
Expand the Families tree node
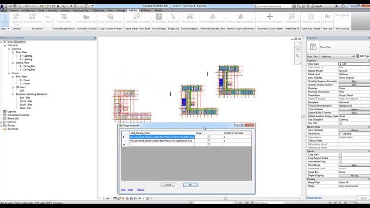pos(1,122)
